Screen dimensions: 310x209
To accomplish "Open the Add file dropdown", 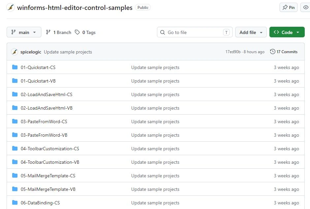I will coord(251,32).
